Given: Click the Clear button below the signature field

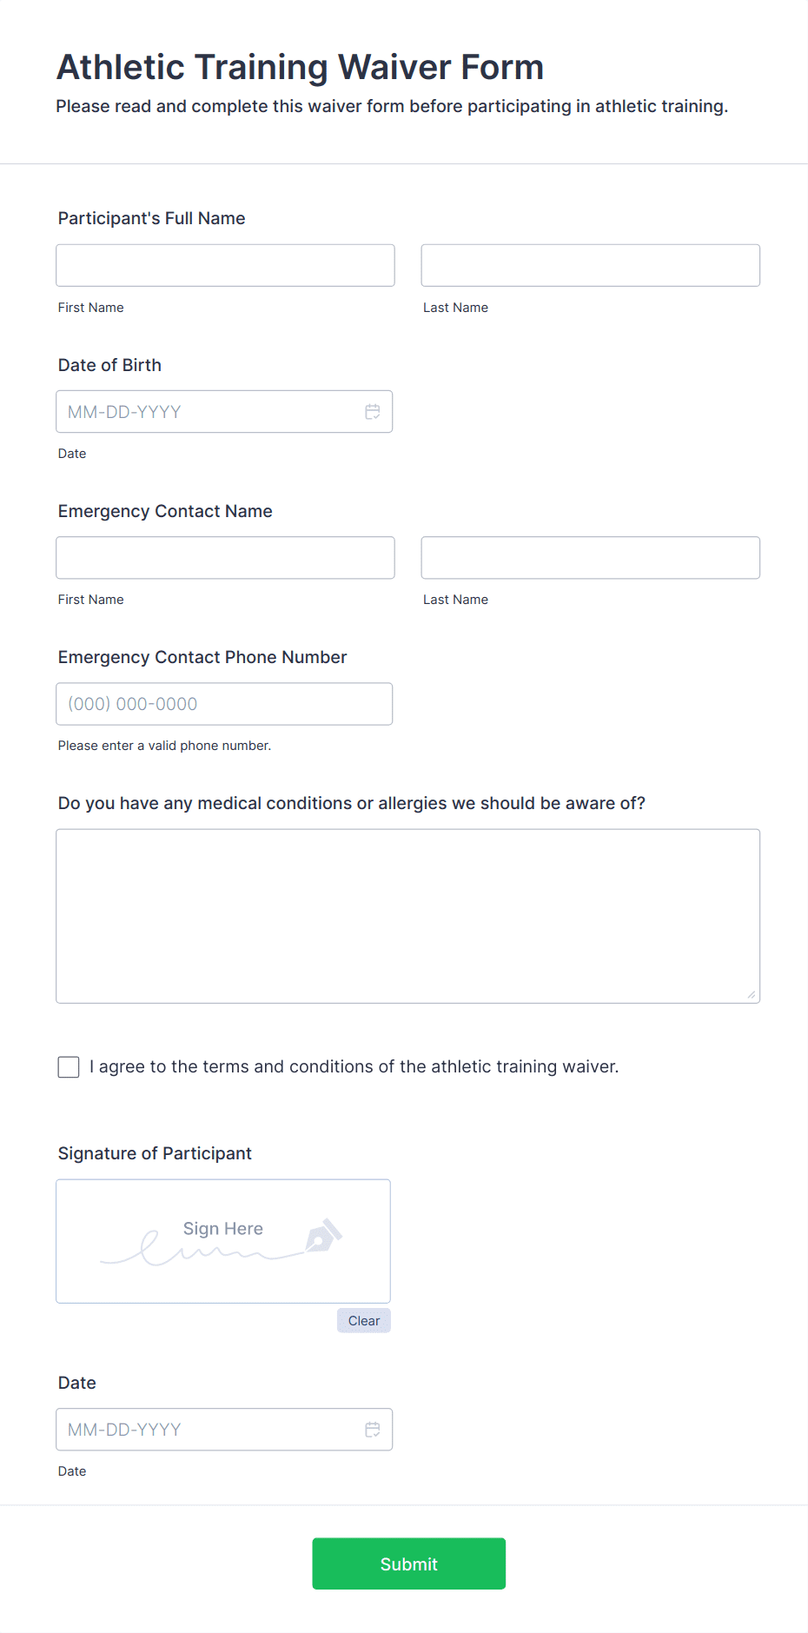Looking at the screenshot, I should [x=363, y=1320].
